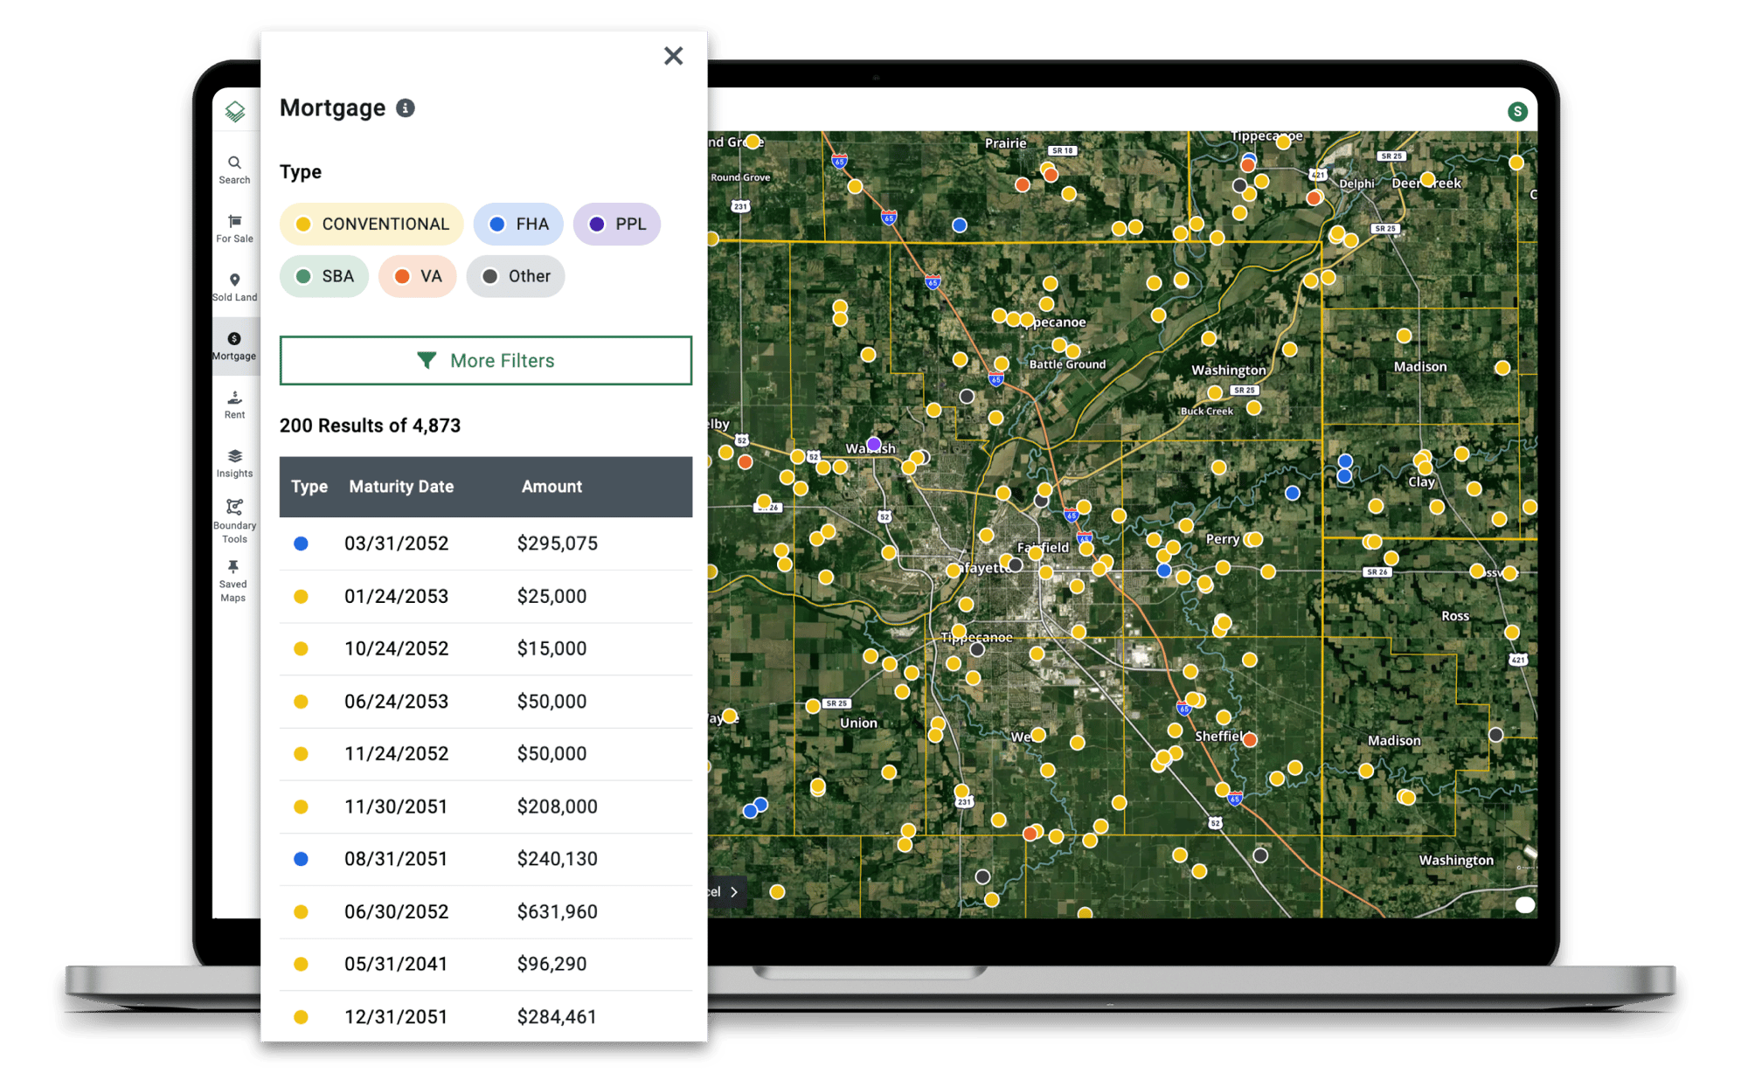The image size is (1748, 1080).
Task: Click the Battle Ground map label
Action: coord(1067,364)
